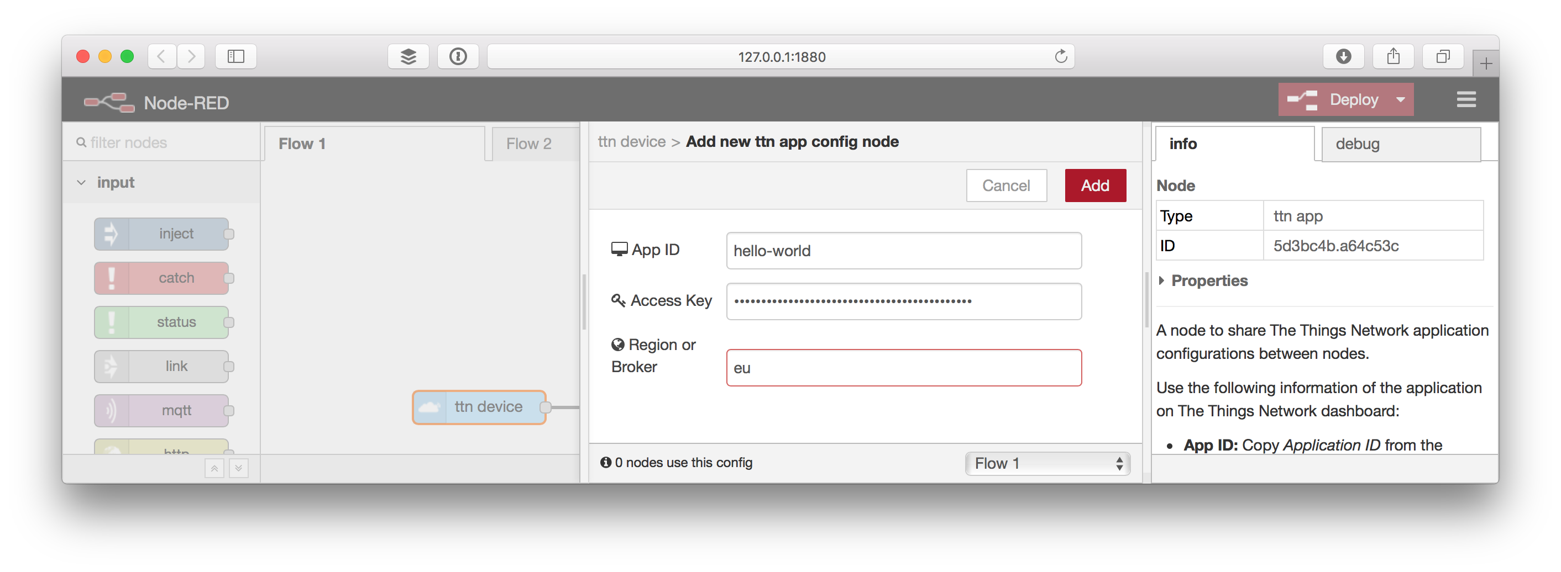Click the address bar showing 127.0.0.1:1880
Screen dimensions: 1561x572
coord(780,56)
